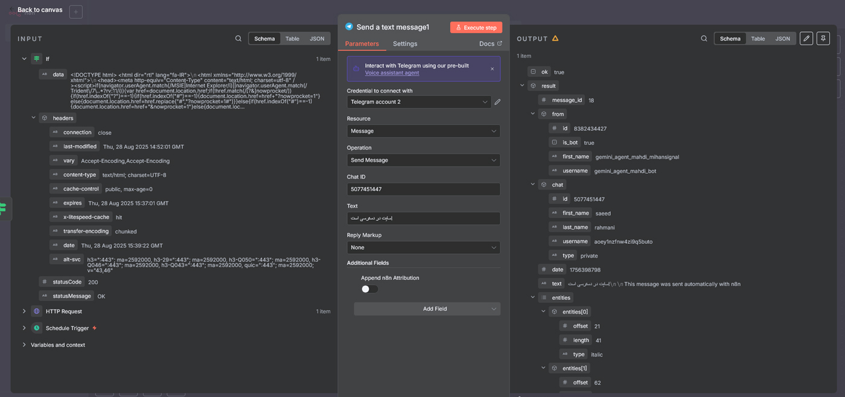
Task: Open the Resource dropdown showing Message
Action: (423, 131)
